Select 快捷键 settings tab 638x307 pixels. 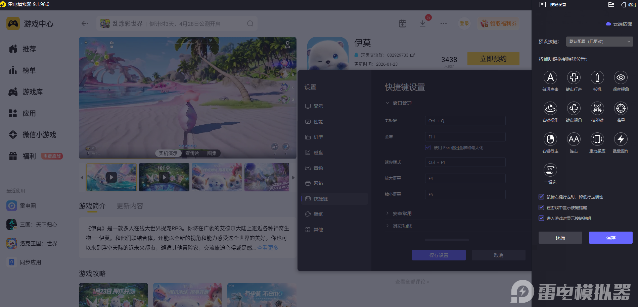(x=334, y=199)
